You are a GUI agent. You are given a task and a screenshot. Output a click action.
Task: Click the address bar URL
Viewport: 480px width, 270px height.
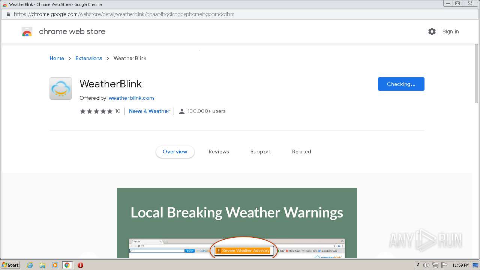[124, 14]
